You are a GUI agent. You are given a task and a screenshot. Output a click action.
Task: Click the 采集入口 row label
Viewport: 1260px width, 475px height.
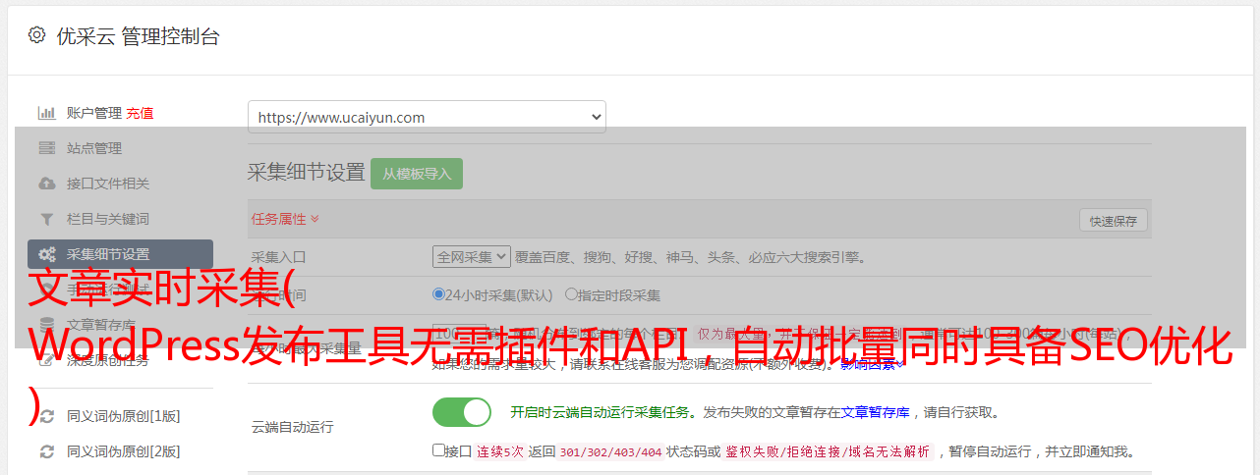[x=279, y=257]
